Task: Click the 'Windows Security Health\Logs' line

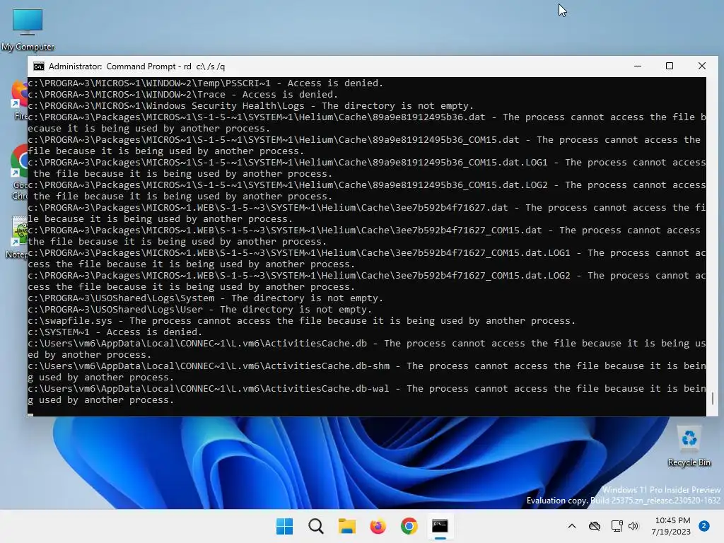Action: pyautogui.click(x=251, y=106)
